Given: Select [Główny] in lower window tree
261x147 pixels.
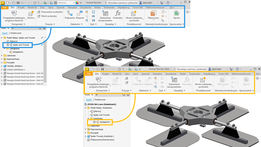Looking at the screenshot, I should pyautogui.click(x=97, y=111).
